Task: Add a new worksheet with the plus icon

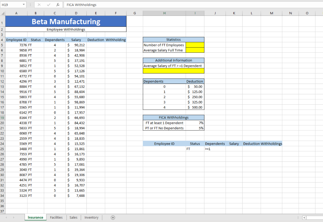Action: pos(113,217)
